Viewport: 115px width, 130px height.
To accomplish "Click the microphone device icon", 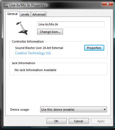I will pos(22,28).
